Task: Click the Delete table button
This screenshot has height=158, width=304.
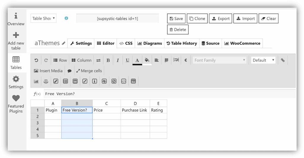Action: click(178, 30)
